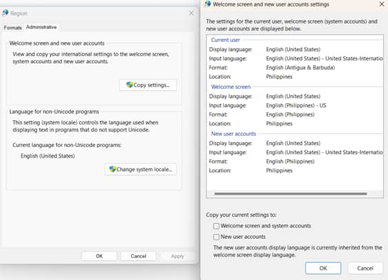Click the English (Antigua & Barbuda) format value

click(300, 68)
